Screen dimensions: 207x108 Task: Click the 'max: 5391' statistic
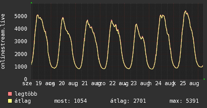(184, 101)
